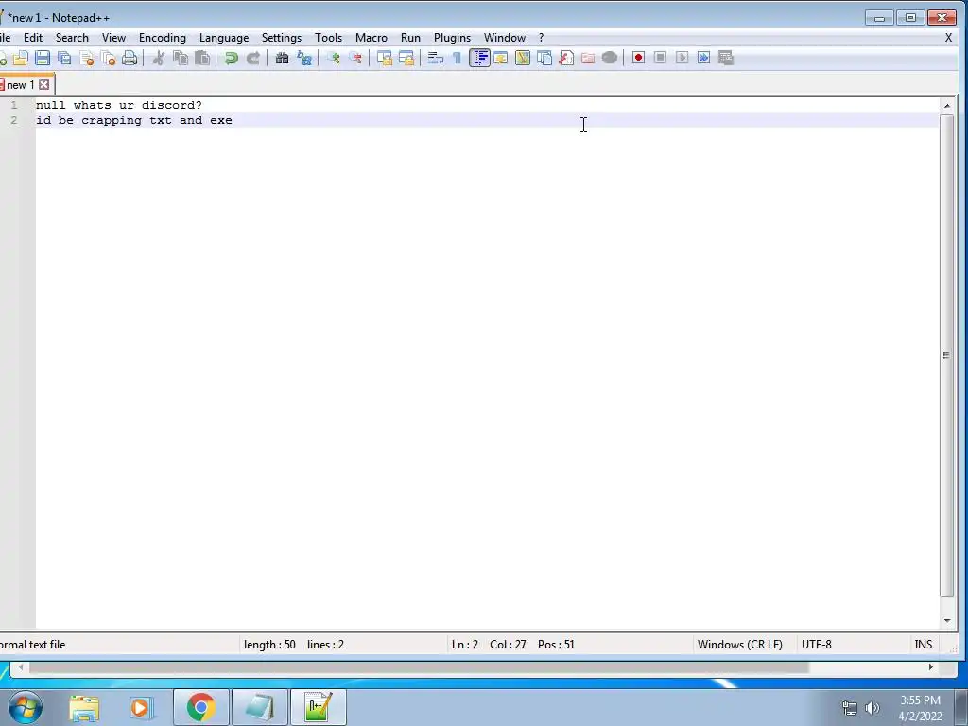The height and width of the screenshot is (726, 968).
Task: Open the Settings menu
Action: 282,38
